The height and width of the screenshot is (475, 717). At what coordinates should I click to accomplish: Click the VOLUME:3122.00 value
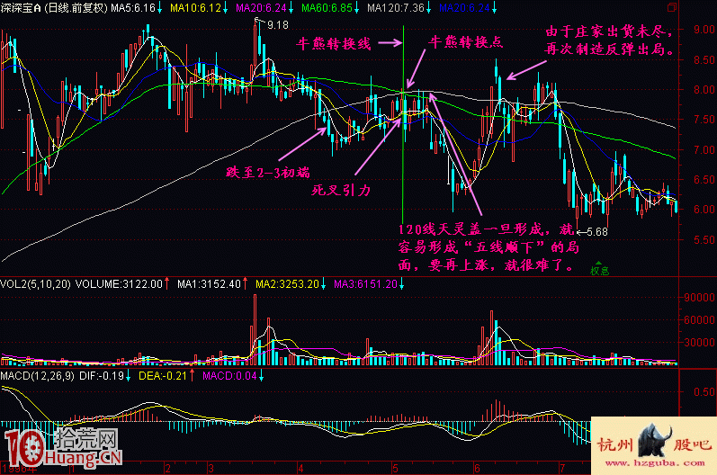point(119,284)
